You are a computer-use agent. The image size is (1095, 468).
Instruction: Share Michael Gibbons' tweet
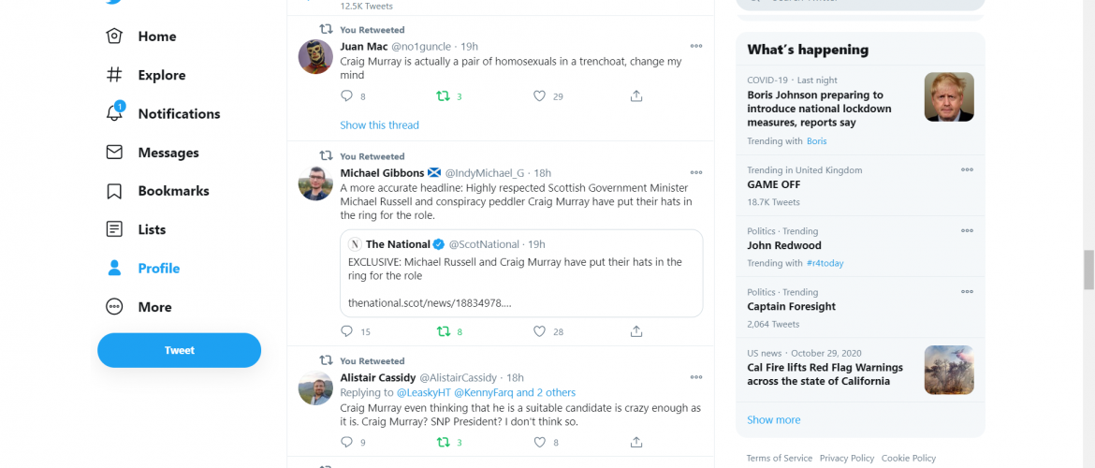coord(636,331)
